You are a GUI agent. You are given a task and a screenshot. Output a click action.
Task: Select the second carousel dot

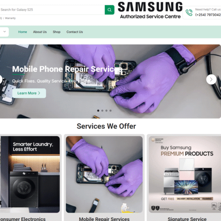click(102, 110)
